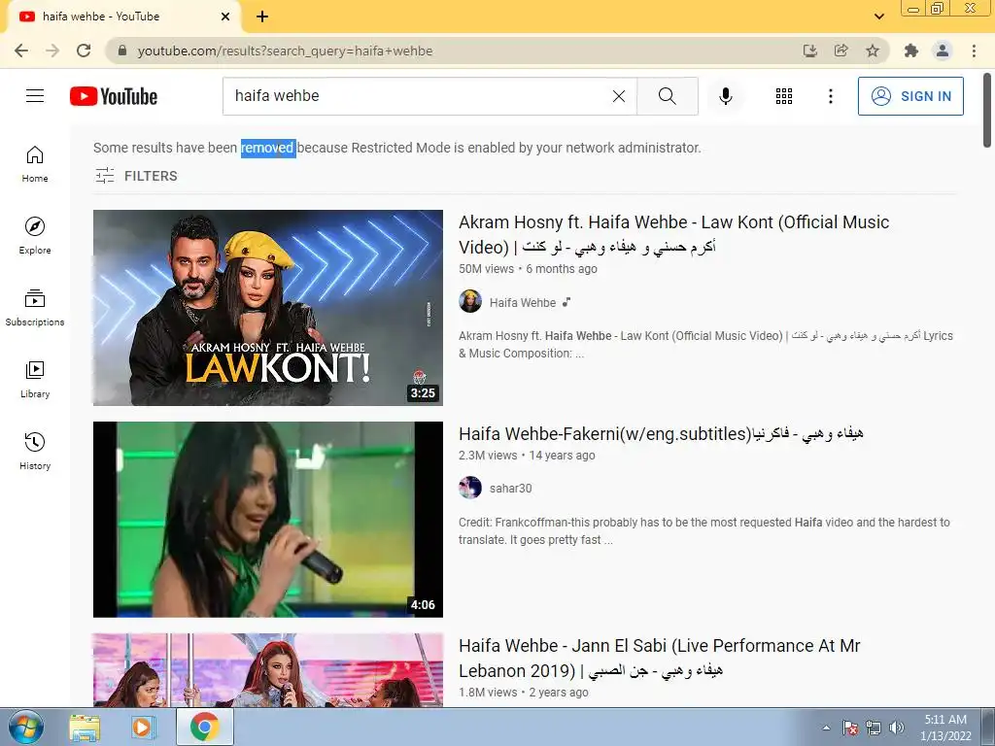The height and width of the screenshot is (746, 995).
Task: Open the YouTube hamburger guide menu
Action: (35, 96)
